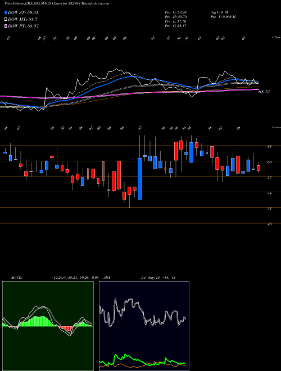Click the chart title text at top
Viewport: 281px width, 371px height.
(x=57, y=4)
